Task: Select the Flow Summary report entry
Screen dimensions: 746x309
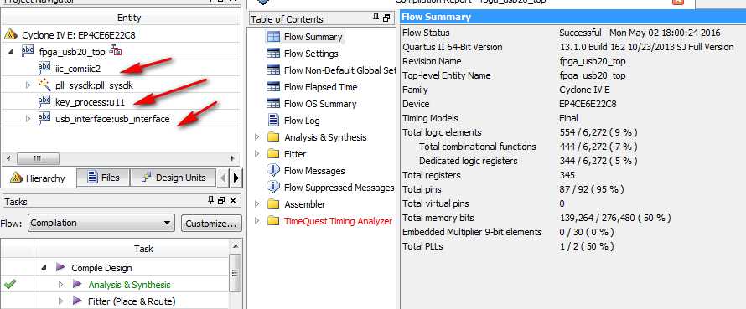Action: (x=313, y=37)
